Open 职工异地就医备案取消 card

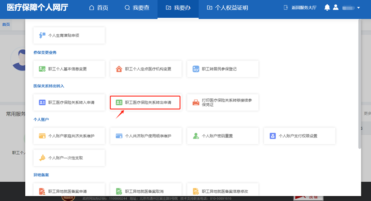pos(146,190)
